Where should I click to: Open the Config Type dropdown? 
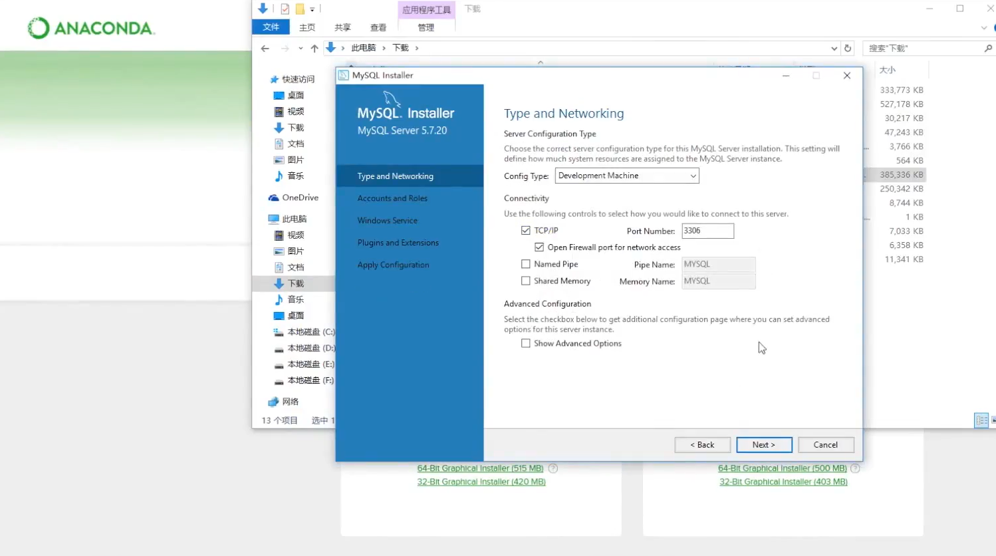[x=627, y=176]
